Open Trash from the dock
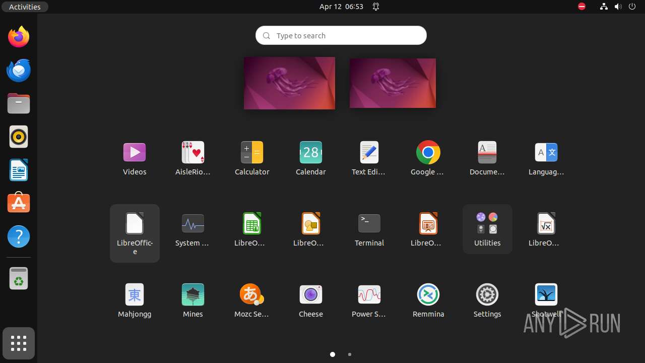Viewport: 645px width, 363px height. click(x=19, y=278)
